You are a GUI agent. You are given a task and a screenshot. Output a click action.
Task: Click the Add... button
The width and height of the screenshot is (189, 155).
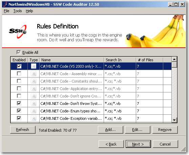[110, 130]
